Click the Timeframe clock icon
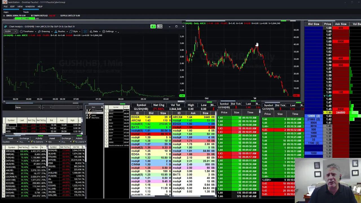The image size is (361, 203). tap(21, 31)
